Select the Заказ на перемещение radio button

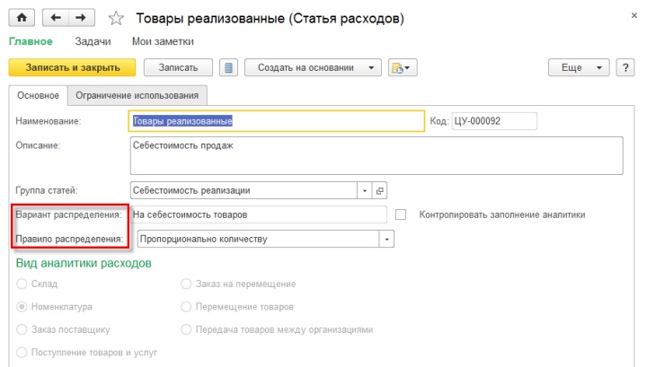pos(186,284)
